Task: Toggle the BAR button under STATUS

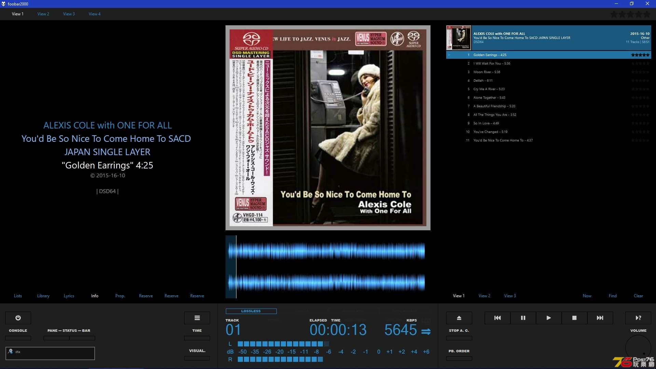Action: (82, 338)
